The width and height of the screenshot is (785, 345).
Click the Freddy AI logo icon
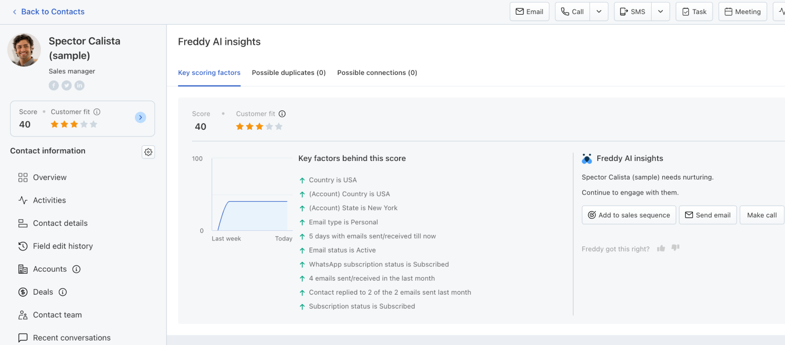point(587,158)
